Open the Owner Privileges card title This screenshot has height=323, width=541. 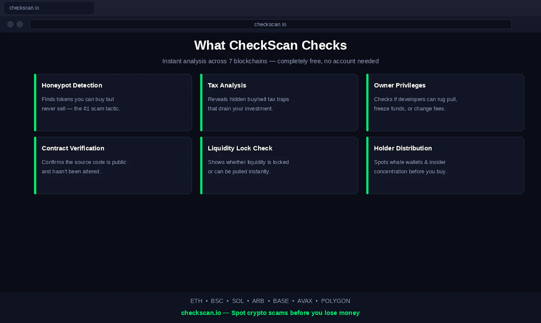coord(400,85)
